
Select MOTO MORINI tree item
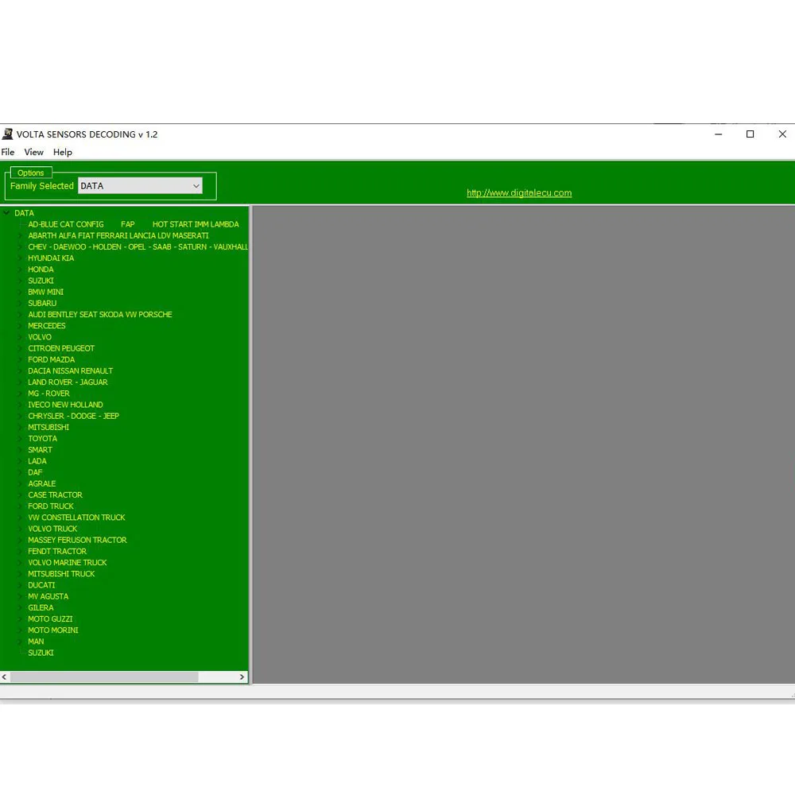click(x=53, y=630)
